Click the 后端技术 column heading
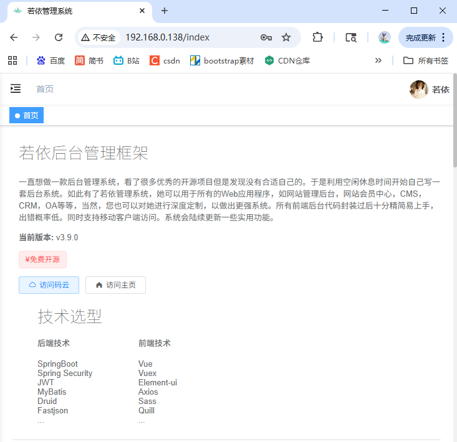 pos(54,343)
